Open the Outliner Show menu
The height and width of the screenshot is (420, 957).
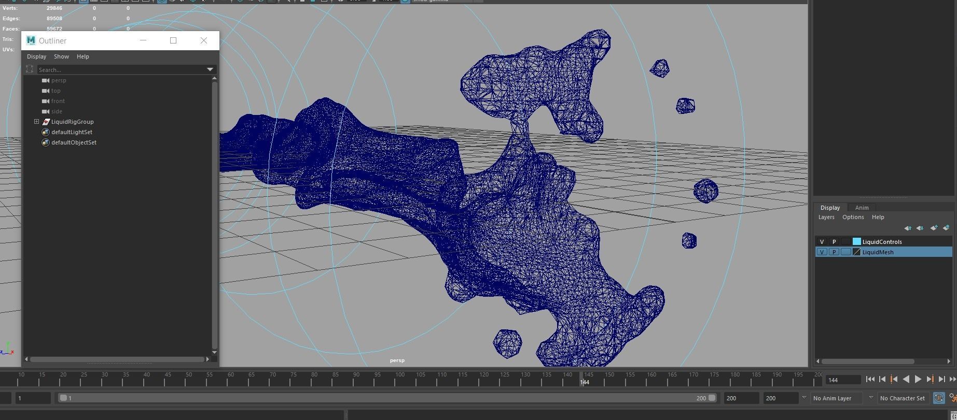click(x=61, y=56)
